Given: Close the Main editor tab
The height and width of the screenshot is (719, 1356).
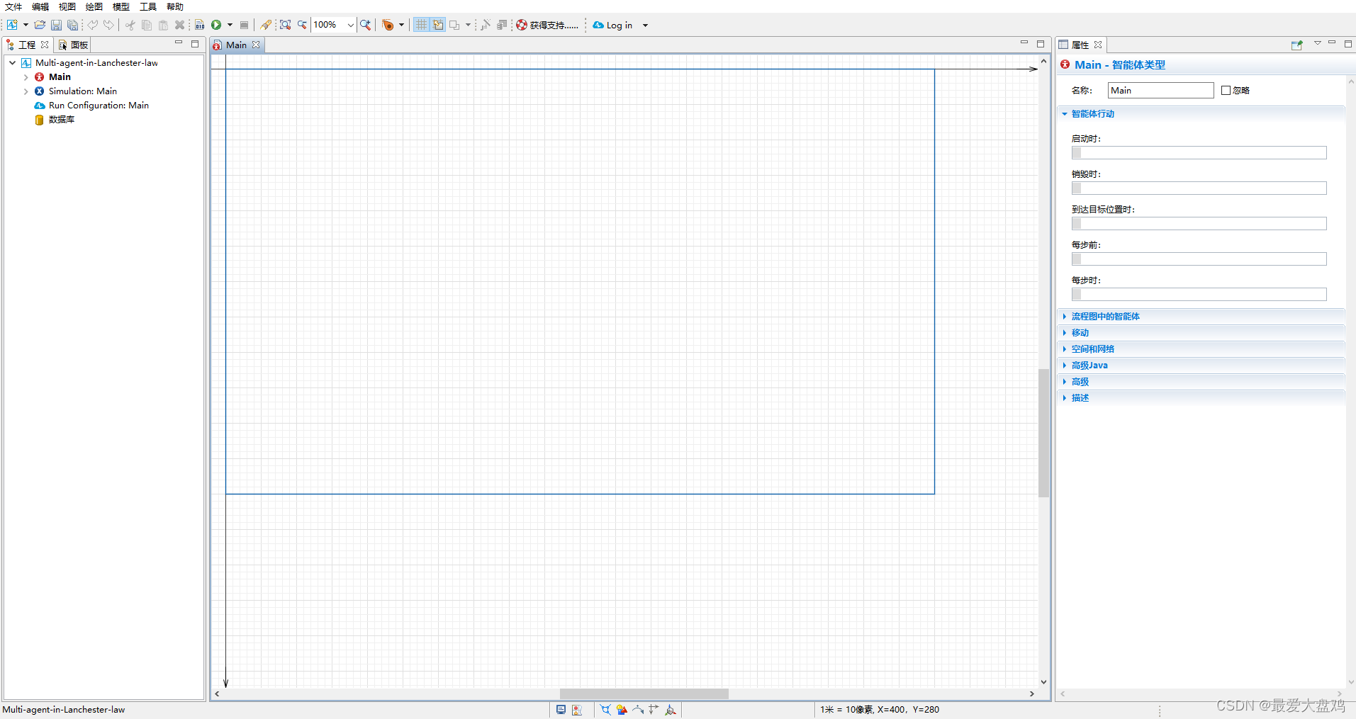Looking at the screenshot, I should pyautogui.click(x=256, y=45).
